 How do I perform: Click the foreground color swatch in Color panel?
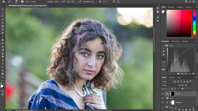pos(163,12)
